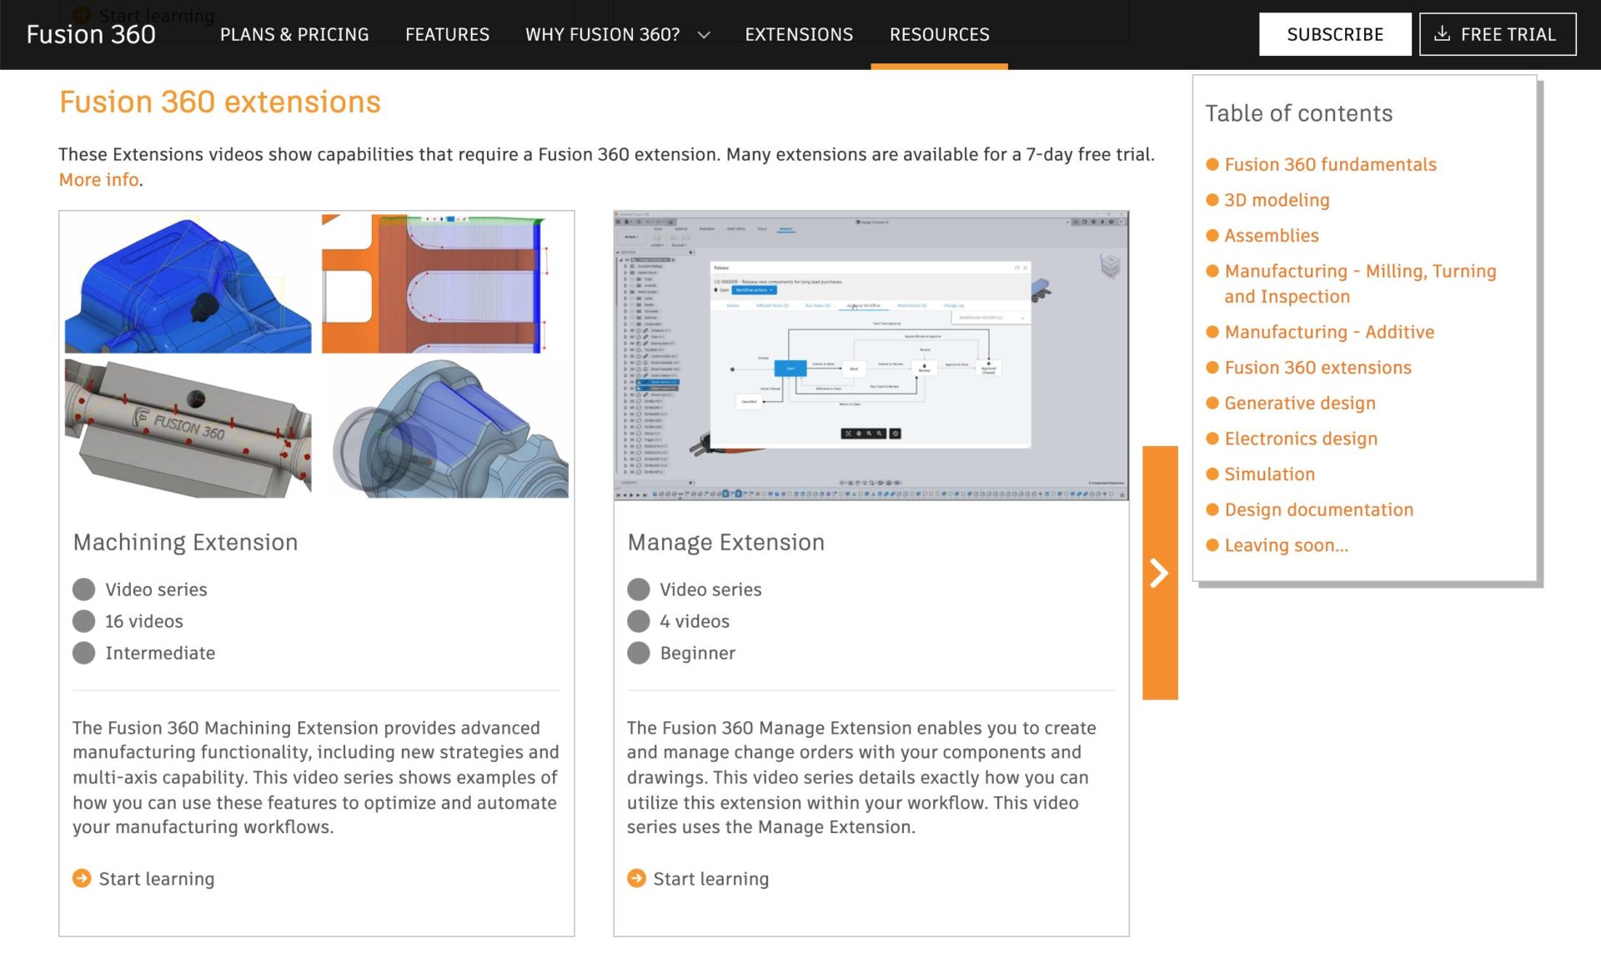
Task: Click the gray bullet next to Intermediate
Action: (x=83, y=653)
